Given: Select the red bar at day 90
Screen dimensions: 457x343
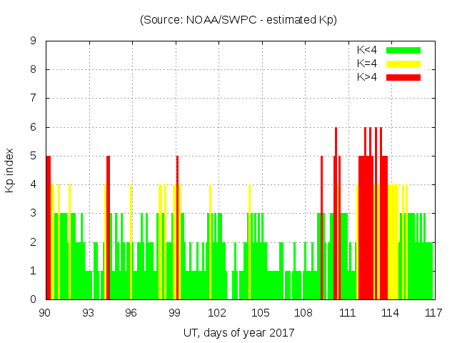Looking at the screenshot, I should [x=49, y=229].
